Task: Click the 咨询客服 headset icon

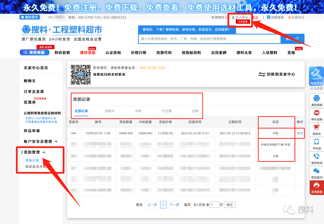Action: pos(316,186)
